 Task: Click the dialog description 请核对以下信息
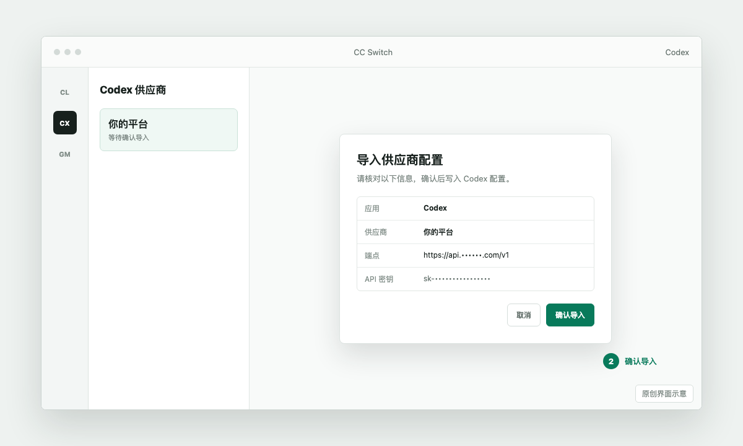point(433,178)
